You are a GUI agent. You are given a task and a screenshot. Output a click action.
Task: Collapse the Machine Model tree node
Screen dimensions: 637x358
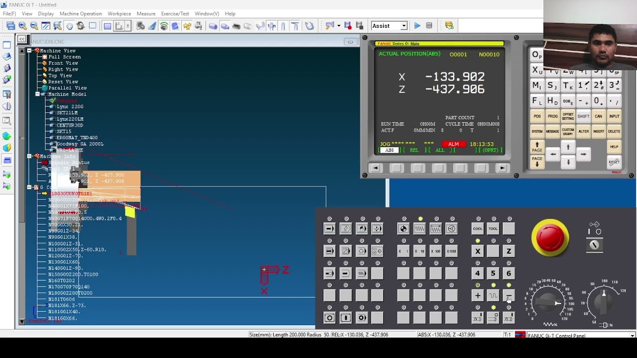pos(37,94)
